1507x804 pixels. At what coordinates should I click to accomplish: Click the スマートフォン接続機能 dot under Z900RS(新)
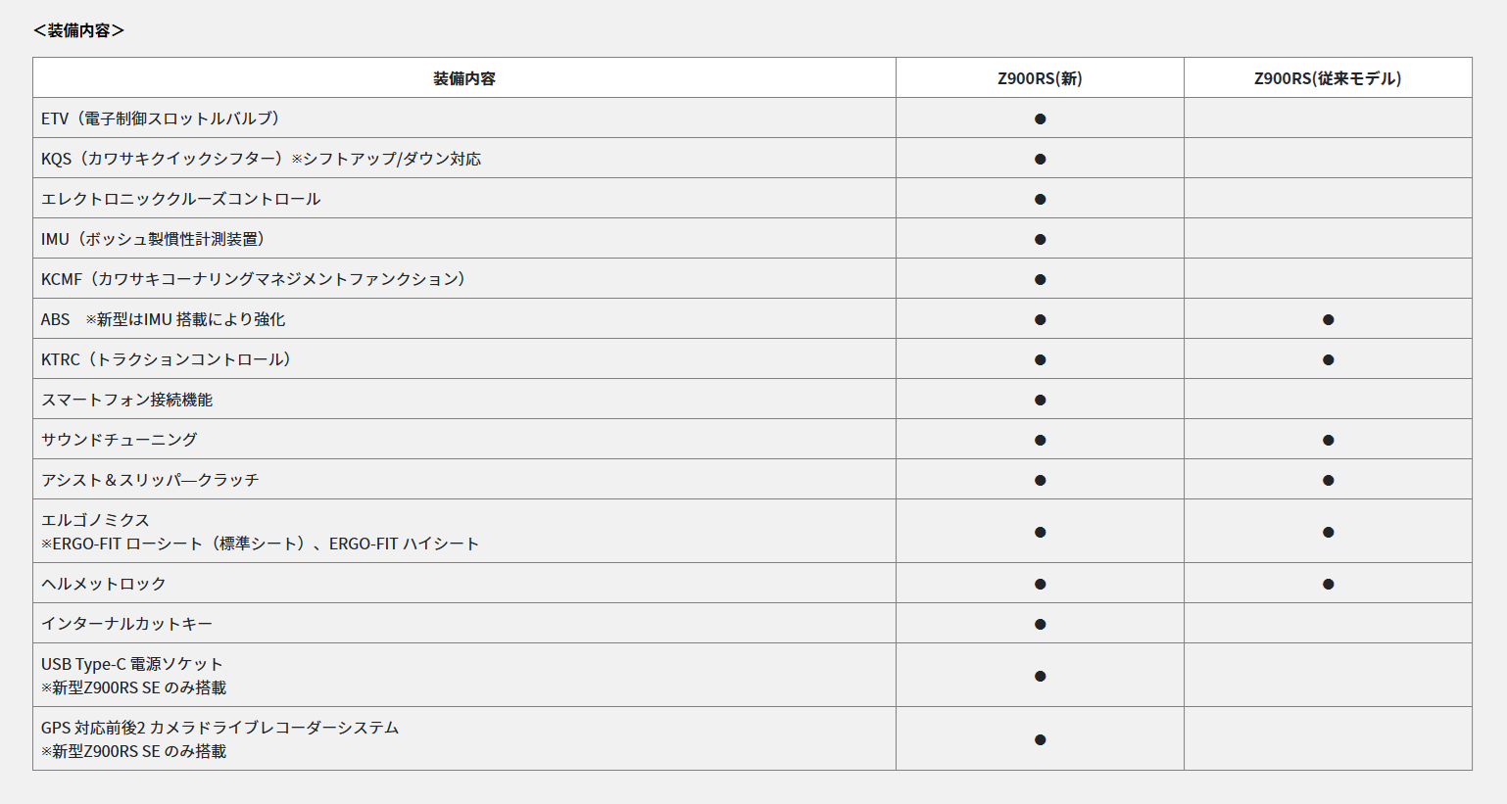click(x=1040, y=400)
